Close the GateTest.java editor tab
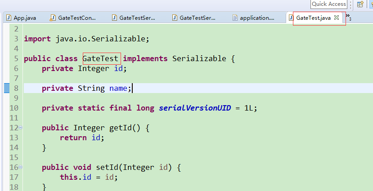 [337, 18]
